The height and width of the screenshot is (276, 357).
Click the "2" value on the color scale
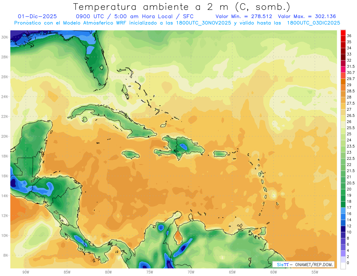pos(348,257)
